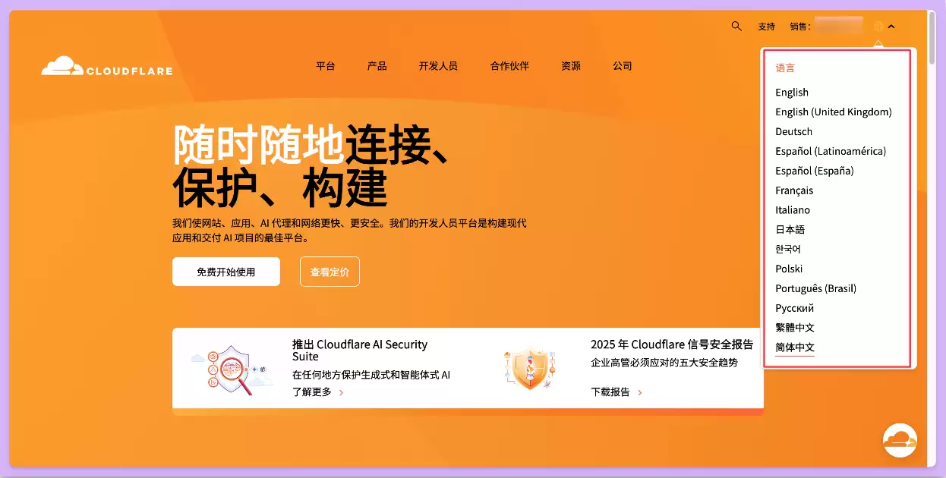Screen dimensions: 946x478
Task: Click the search magnifier icon
Action: click(736, 26)
